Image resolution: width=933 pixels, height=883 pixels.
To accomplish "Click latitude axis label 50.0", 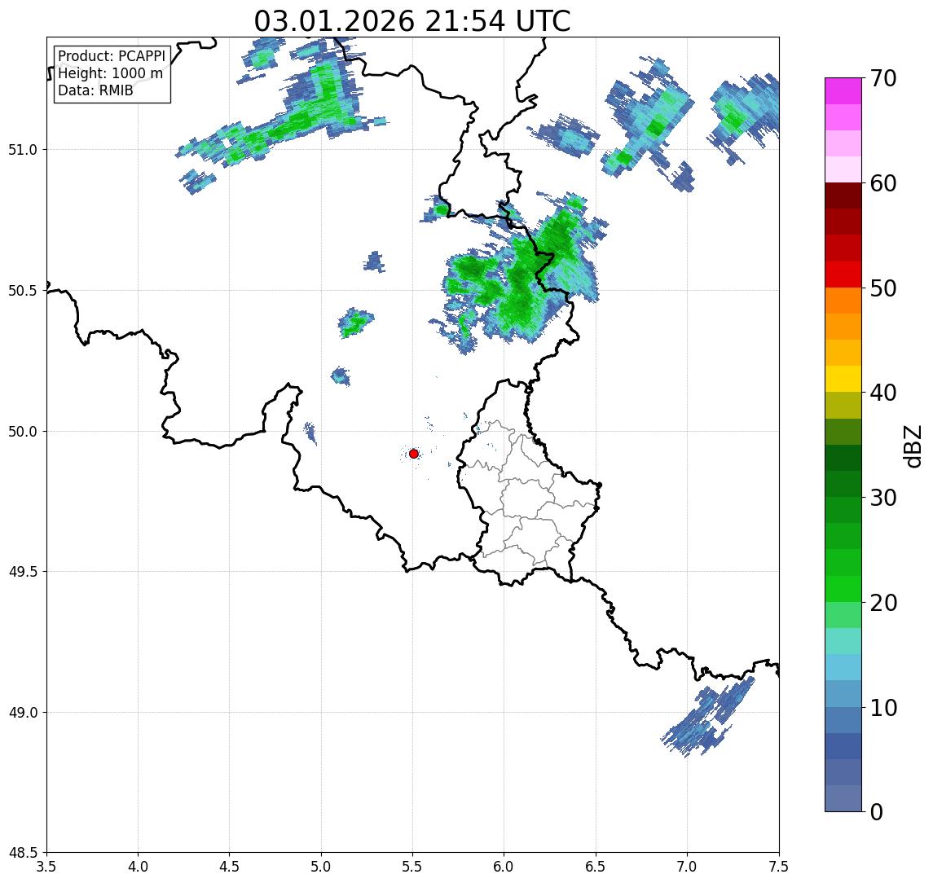I will [x=23, y=432].
